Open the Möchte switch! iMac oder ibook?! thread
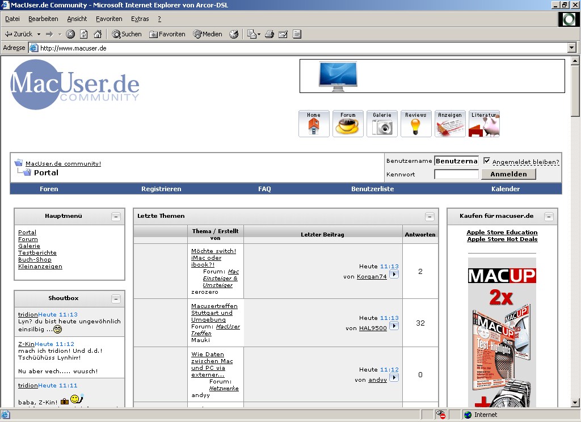 click(213, 258)
